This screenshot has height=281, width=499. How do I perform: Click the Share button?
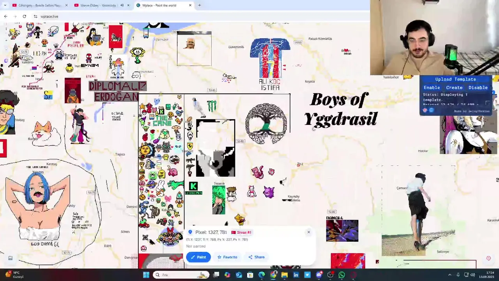[257, 257]
